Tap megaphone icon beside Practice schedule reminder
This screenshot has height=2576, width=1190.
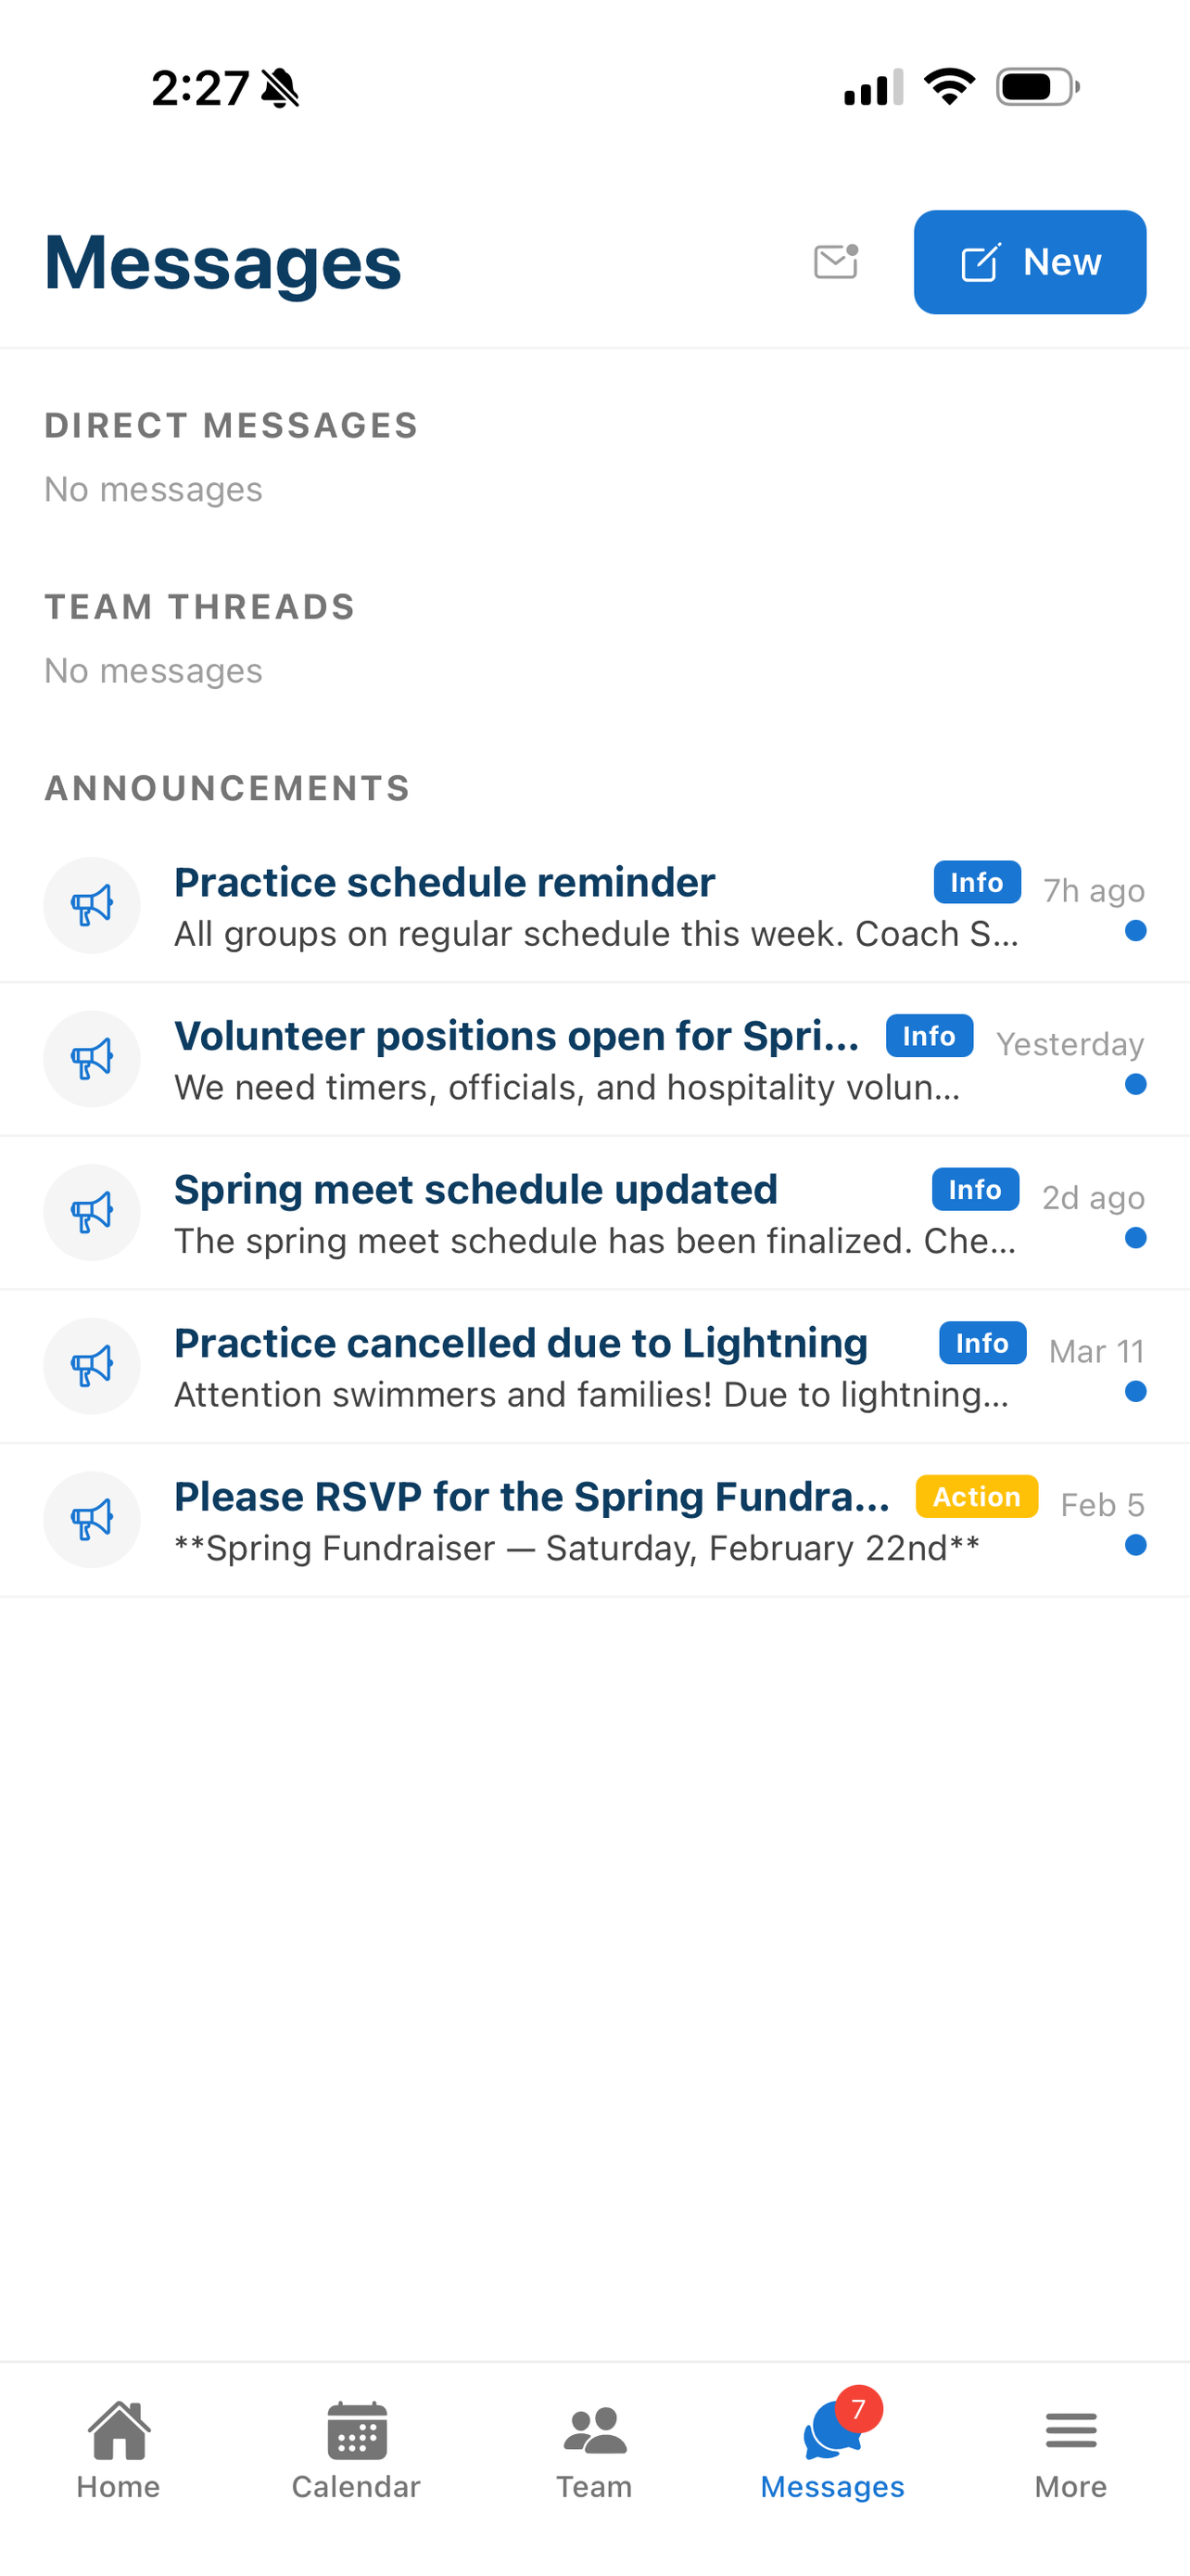coord(92,905)
